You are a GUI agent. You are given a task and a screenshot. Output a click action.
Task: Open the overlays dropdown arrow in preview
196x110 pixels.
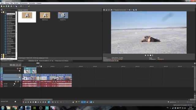pyautogui.click(x=131, y=10)
